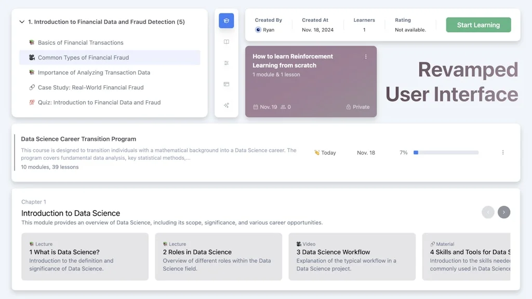Image resolution: width=532 pixels, height=299 pixels.
Task: Click the sliders settings icon in sidebar
Action: click(226, 63)
